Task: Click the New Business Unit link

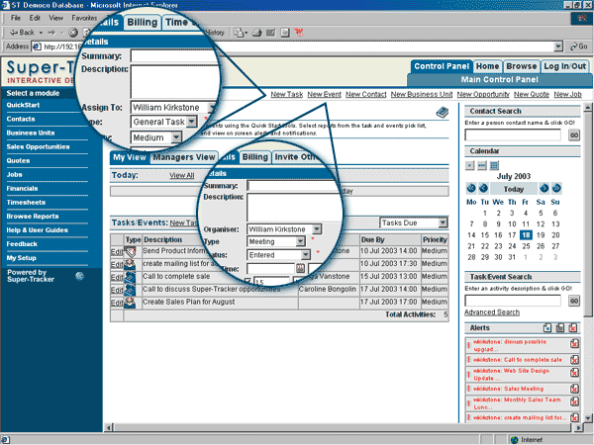Action: (422, 94)
